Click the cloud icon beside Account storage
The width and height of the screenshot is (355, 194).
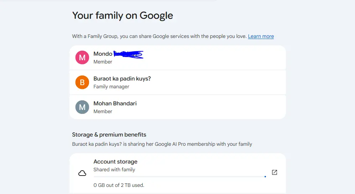82,173
